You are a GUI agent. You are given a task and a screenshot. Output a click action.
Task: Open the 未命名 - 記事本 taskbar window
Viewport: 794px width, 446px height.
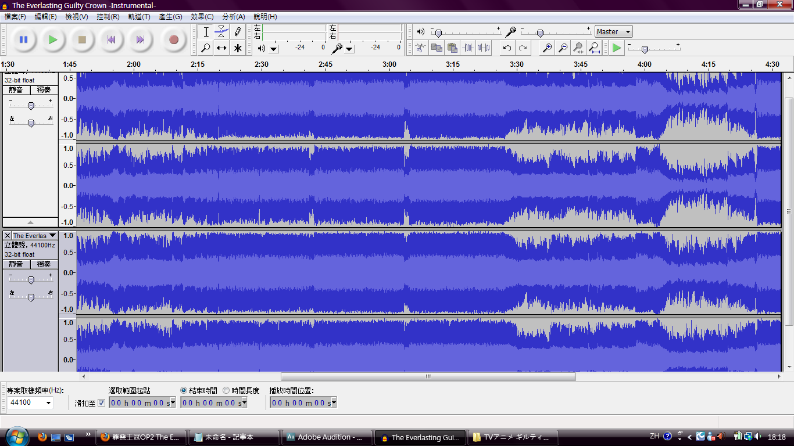[234, 437]
